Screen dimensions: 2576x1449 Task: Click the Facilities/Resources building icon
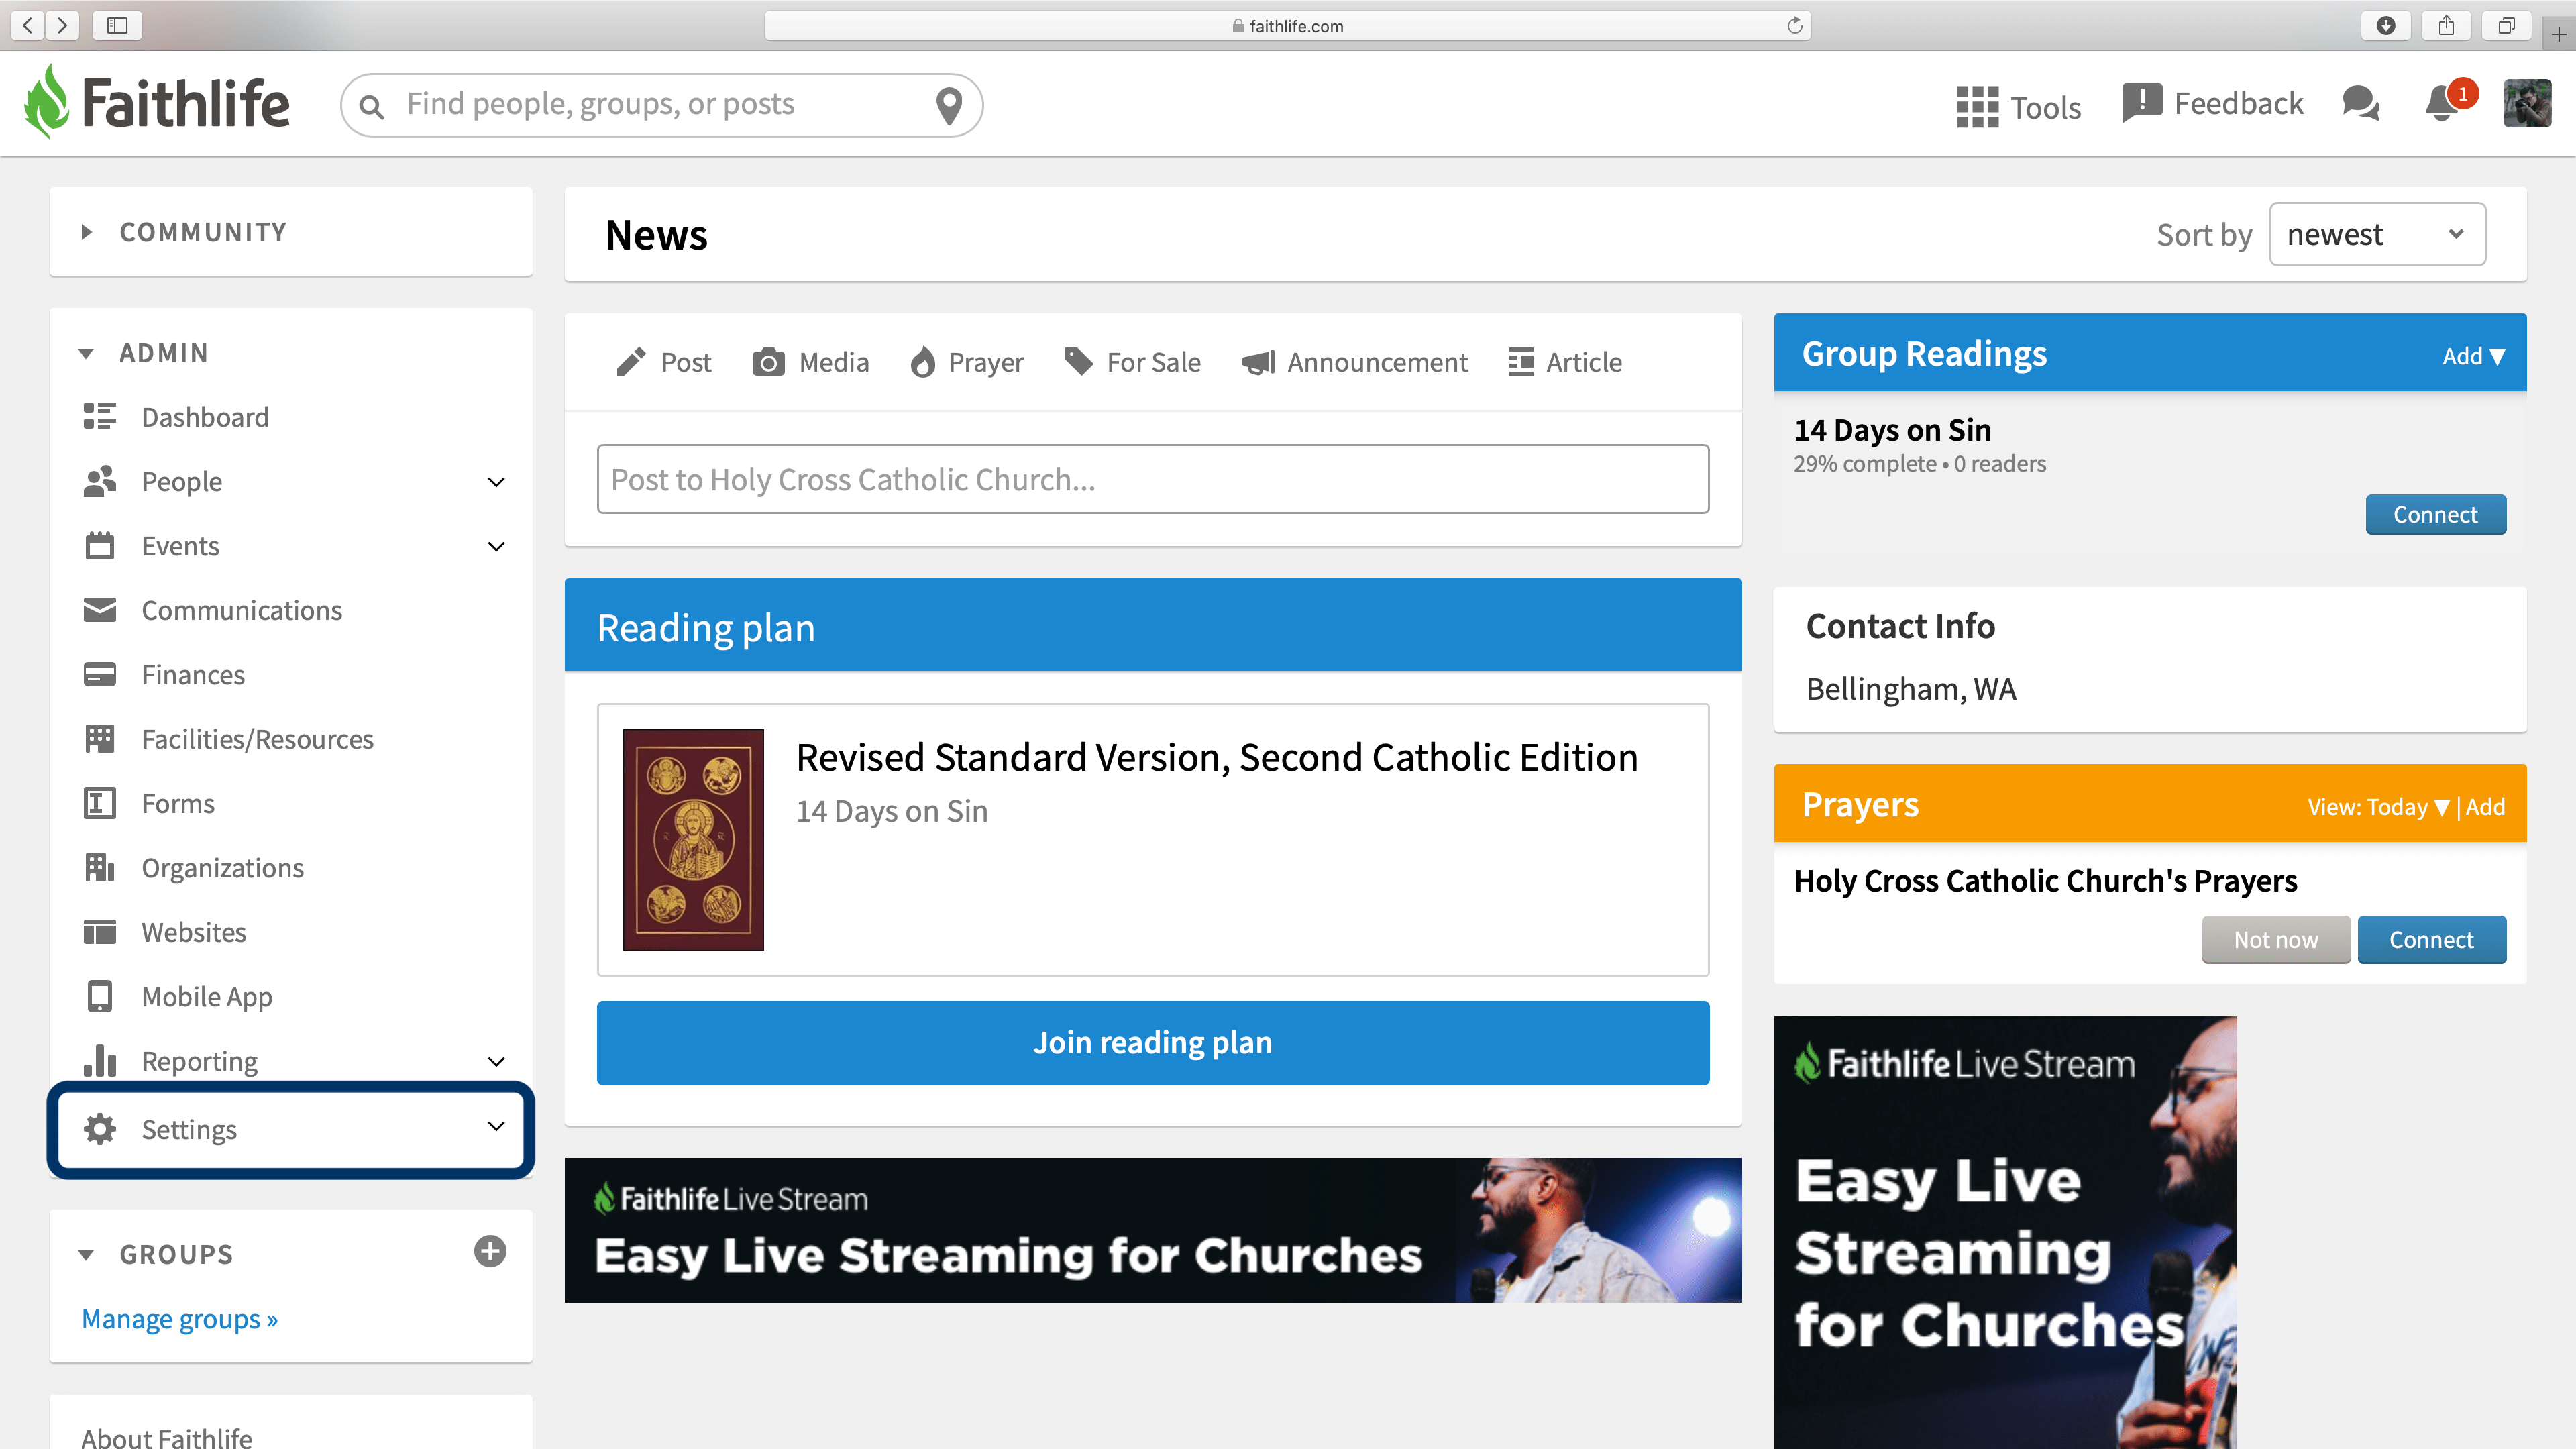tap(100, 739)
